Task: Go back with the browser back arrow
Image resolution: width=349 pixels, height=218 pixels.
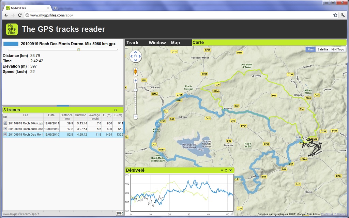Action: [x=6, y=15]
